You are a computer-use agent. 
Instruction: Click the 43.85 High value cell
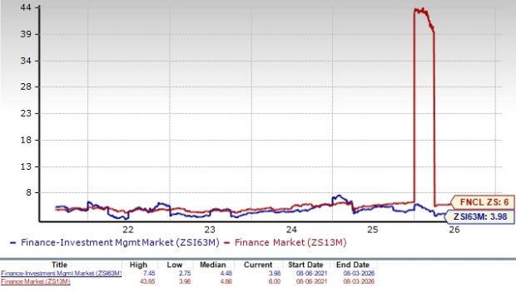tap(147, 281)
